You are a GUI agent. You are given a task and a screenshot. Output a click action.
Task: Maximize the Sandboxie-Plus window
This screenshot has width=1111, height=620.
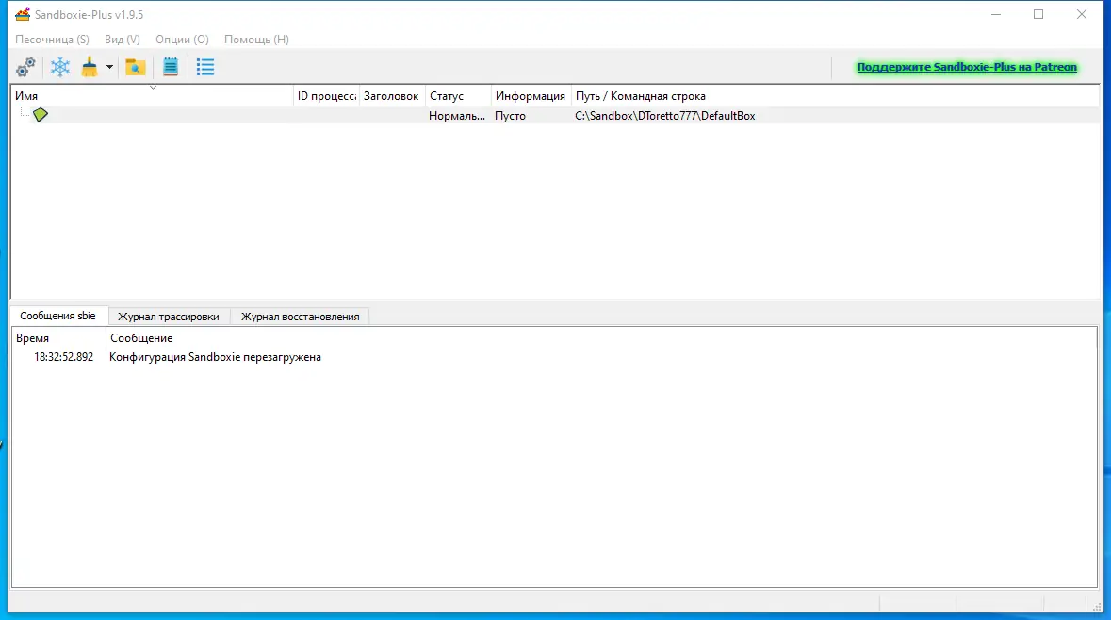click(x=1038, y=14)
